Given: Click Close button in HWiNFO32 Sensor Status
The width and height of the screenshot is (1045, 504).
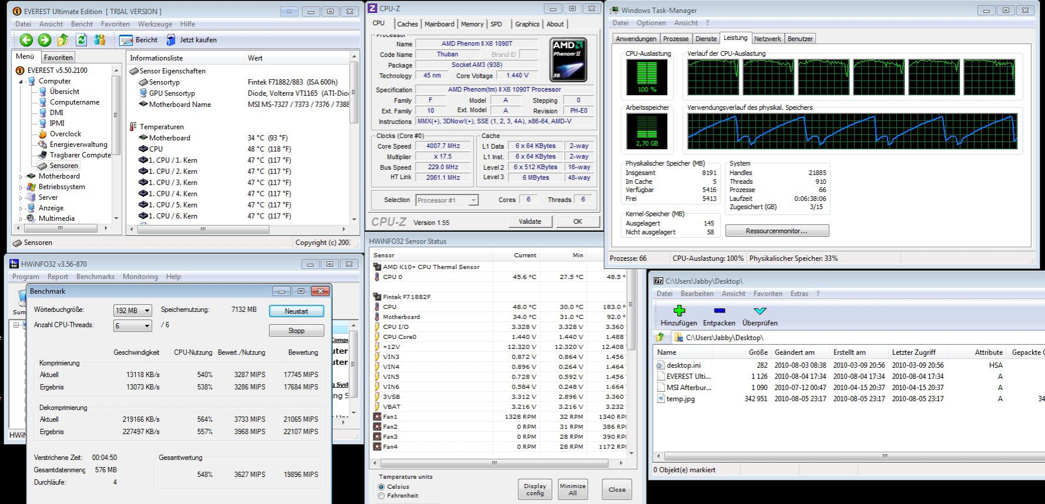Looking at the screenshot, I should pyautogui.click(x=617, y=489).
